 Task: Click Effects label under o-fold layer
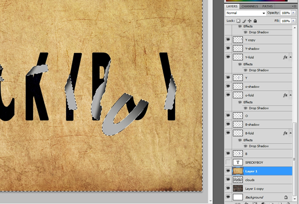pyautogui.click(x=248, y=102)
